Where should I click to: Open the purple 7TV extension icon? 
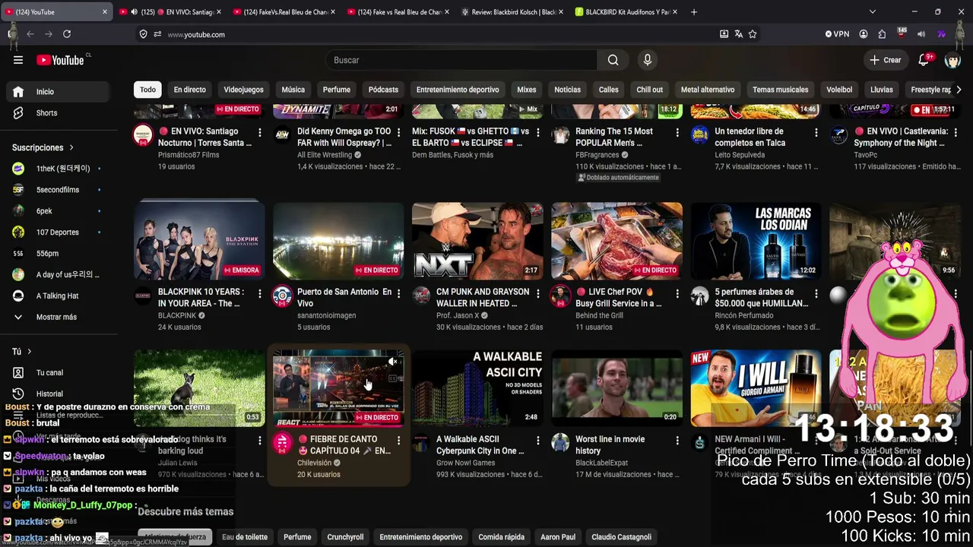tap(941, 34)
